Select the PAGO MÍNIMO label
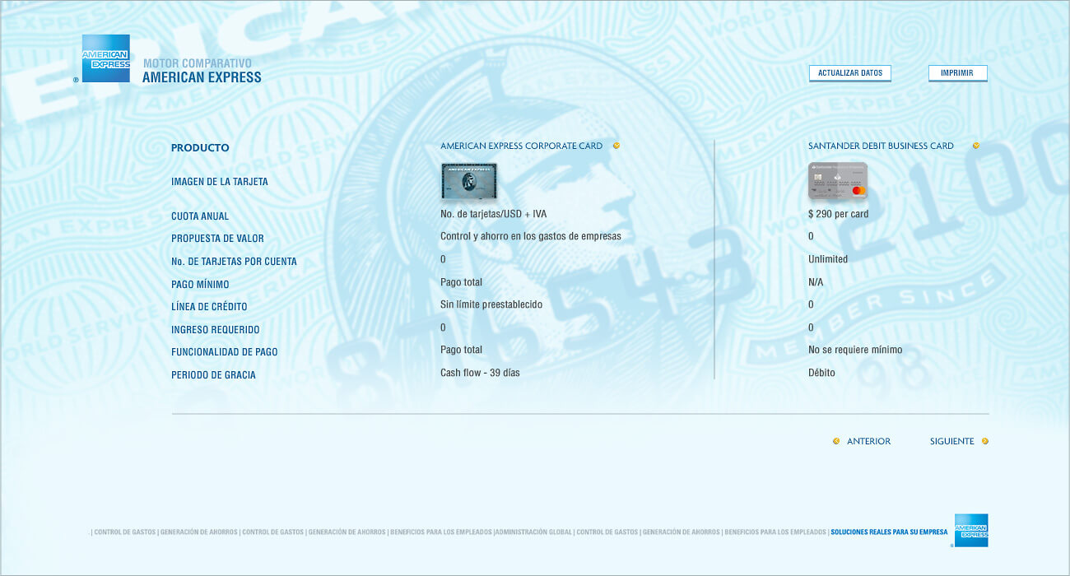This screenshot has width=1070, height=576. click(x=200, y=285)
